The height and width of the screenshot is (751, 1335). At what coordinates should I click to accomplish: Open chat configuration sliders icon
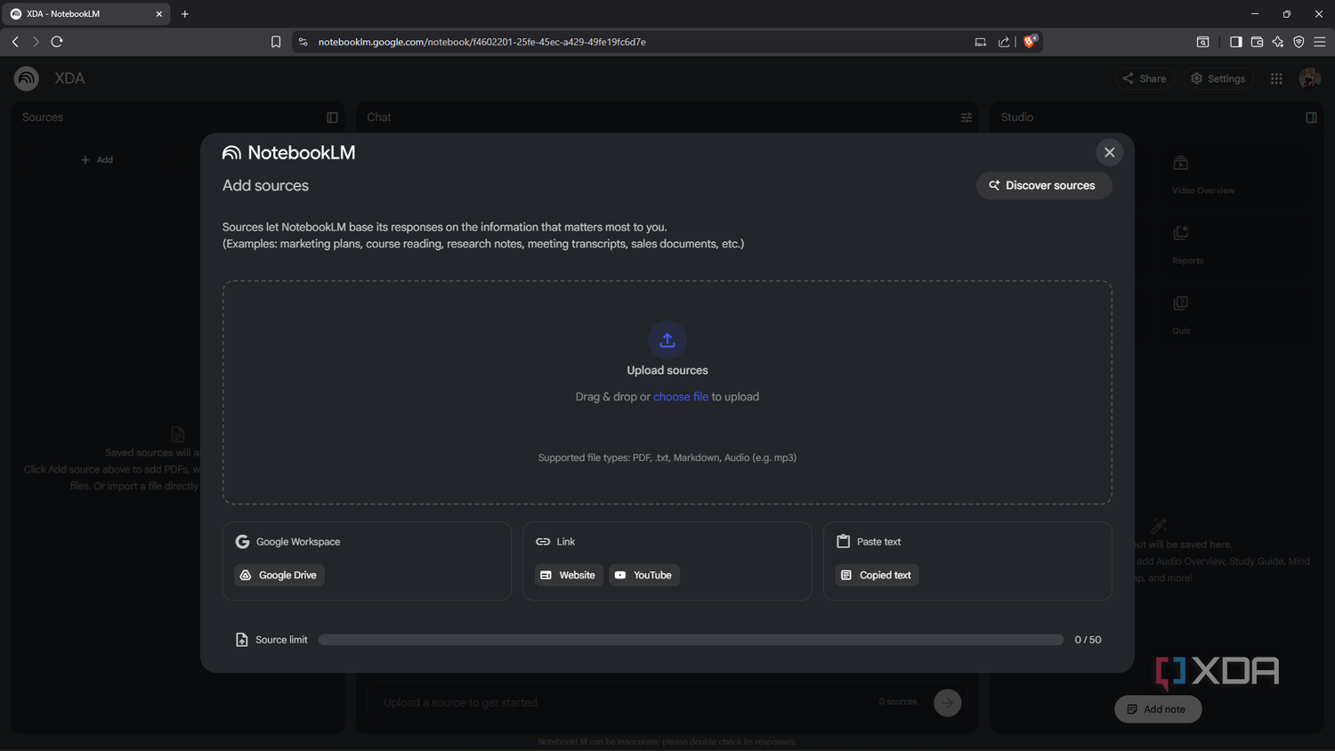967,117
